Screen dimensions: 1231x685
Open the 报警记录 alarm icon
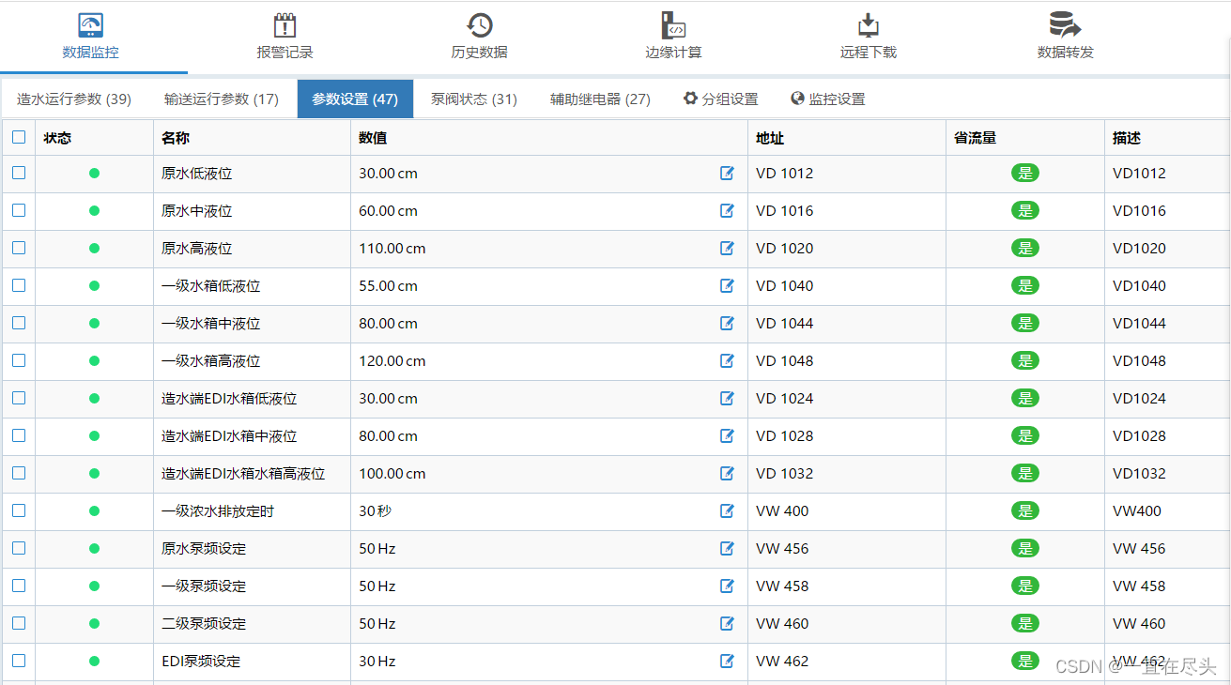[285, 25]
